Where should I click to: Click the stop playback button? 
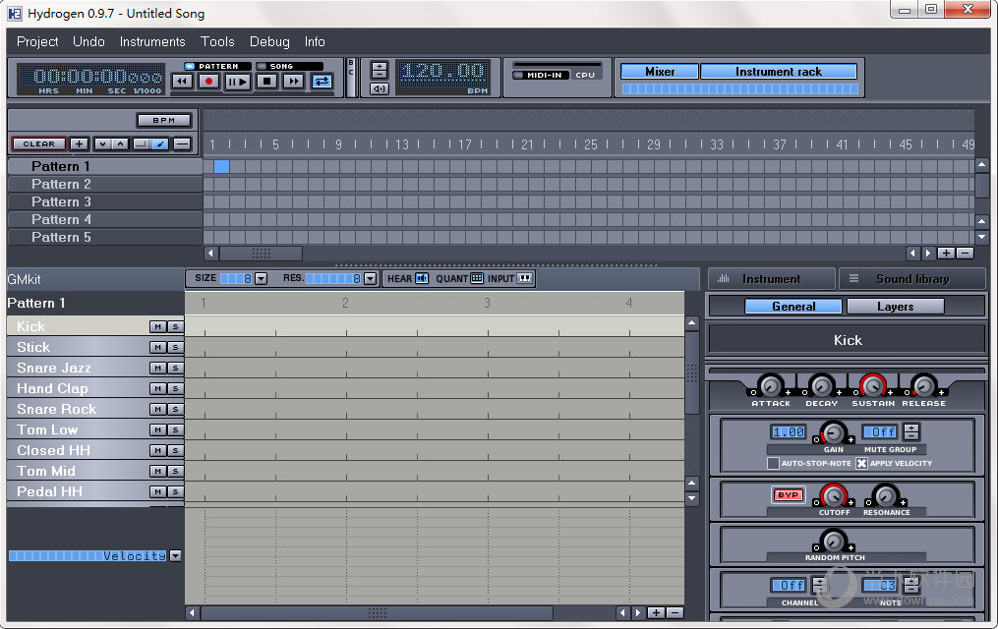pyautogui.click(x=265, y=82)
